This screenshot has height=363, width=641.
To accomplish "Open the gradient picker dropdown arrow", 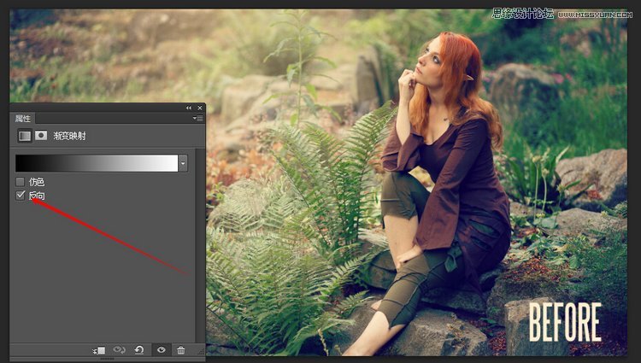I will [183, 163].
